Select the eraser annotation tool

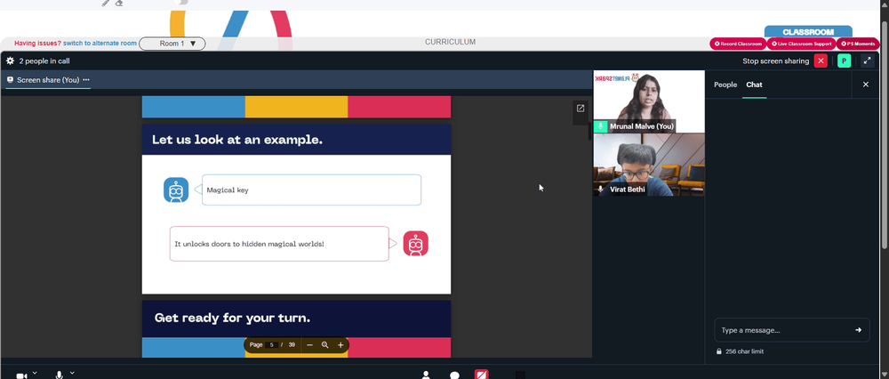tap(119, 3)
